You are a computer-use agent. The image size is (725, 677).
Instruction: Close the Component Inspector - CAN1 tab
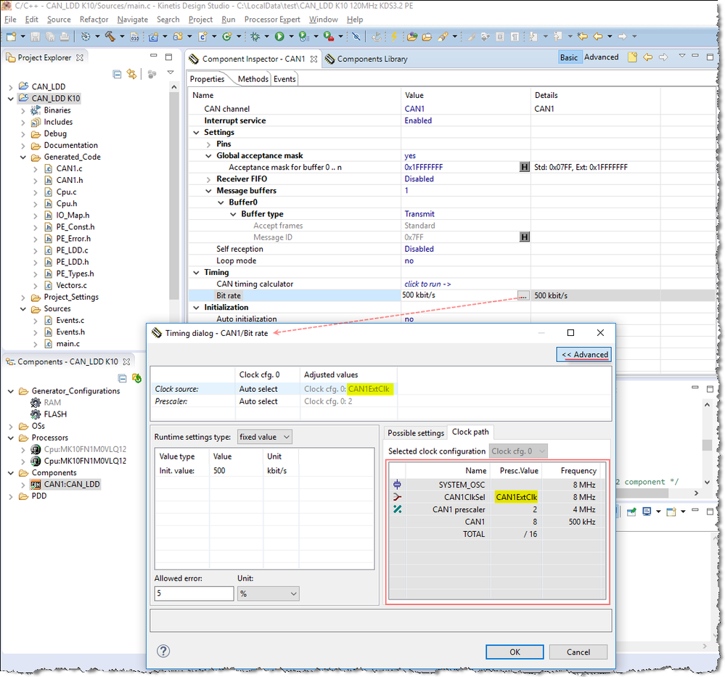[x=314, y=60]
